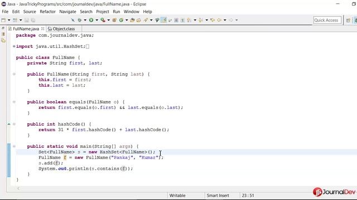Jump to Last Edit Location icon

pos(213,20)
